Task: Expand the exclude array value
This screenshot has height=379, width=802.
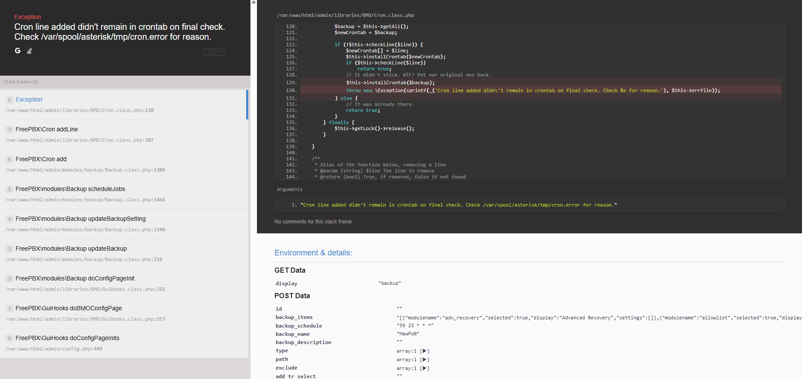Action: click(x=425, y=368)
